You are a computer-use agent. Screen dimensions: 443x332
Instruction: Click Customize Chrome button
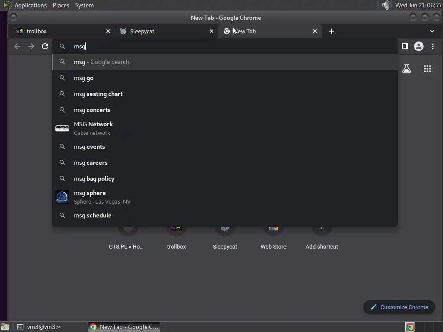pos(399,307)
